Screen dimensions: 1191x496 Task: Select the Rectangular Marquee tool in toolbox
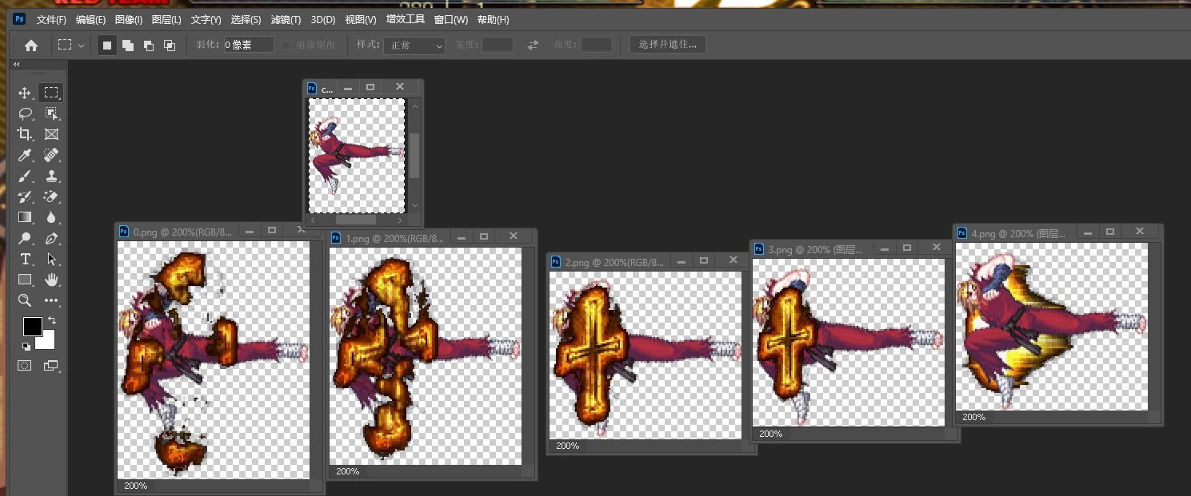(51, 93)
